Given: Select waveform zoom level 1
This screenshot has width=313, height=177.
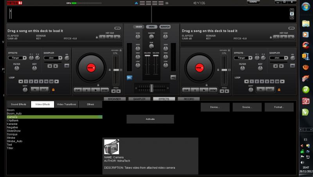Looking at the screenshot, I should [291, 10].
